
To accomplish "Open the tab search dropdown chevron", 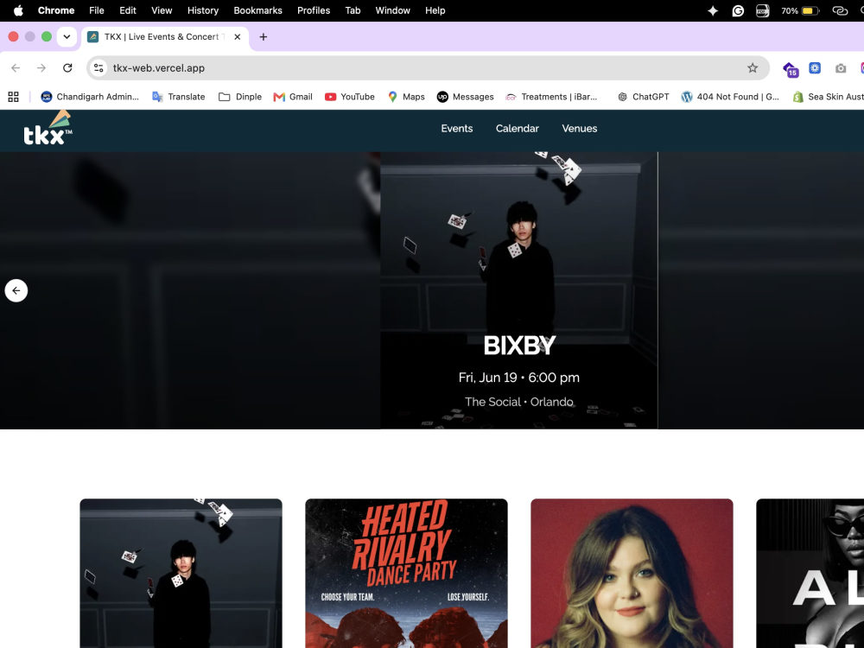I will pyautogui.click(x=67, y=37).
